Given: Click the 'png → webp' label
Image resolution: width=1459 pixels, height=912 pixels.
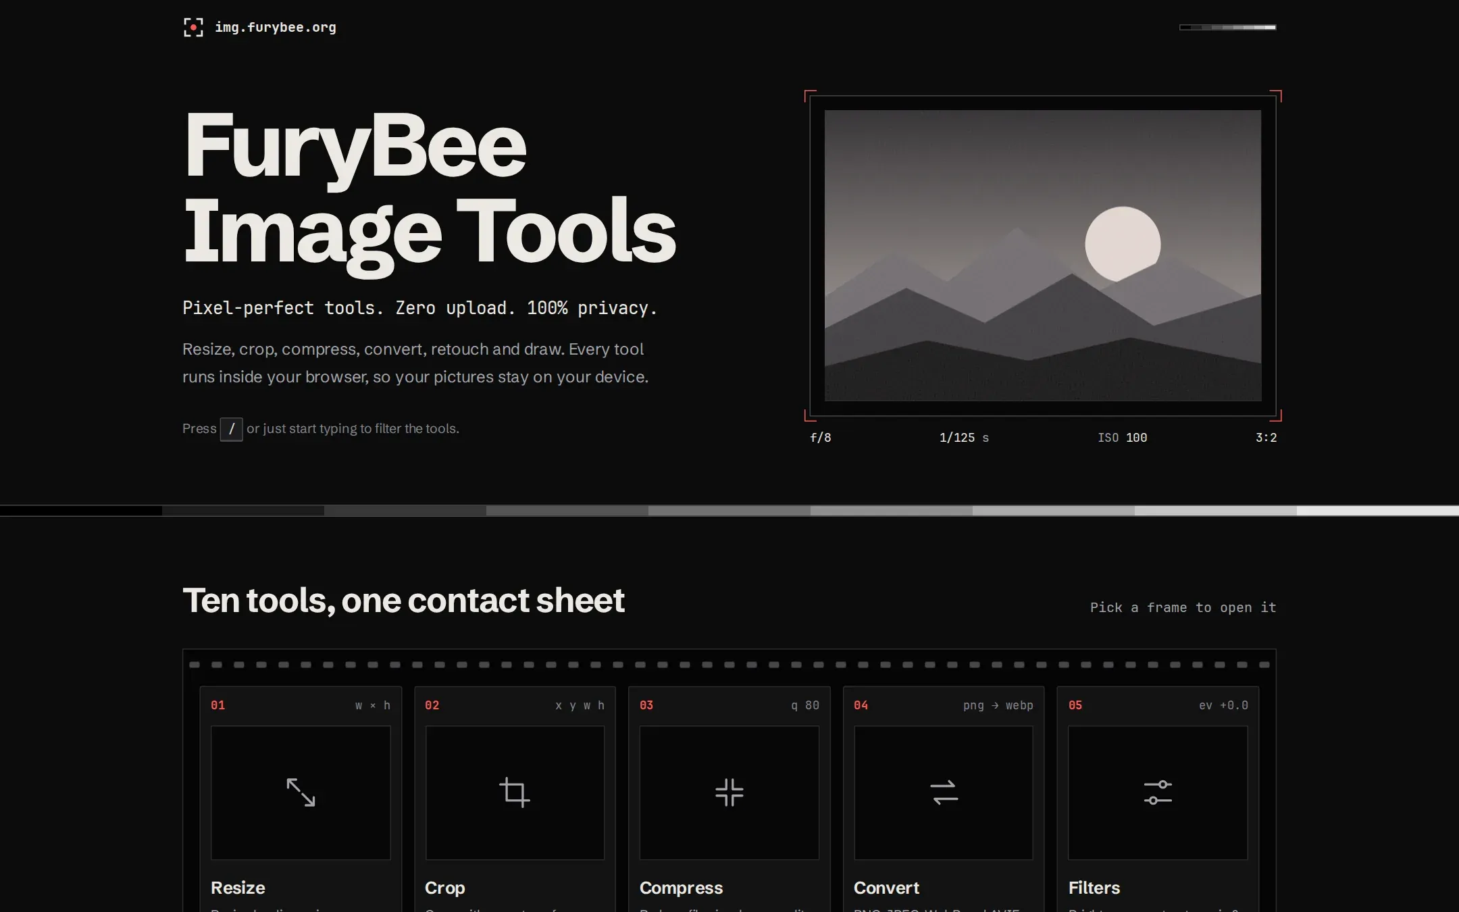Looking at the screenshot, I should (x=998, y=705).
